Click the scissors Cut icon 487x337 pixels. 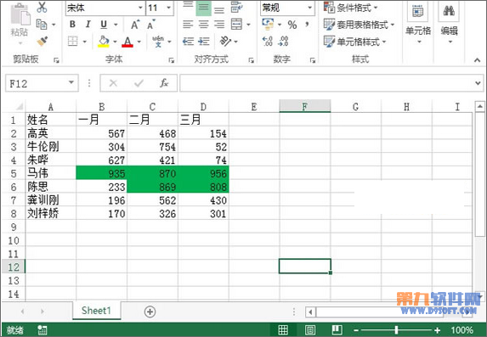click(x=42, y=7)
